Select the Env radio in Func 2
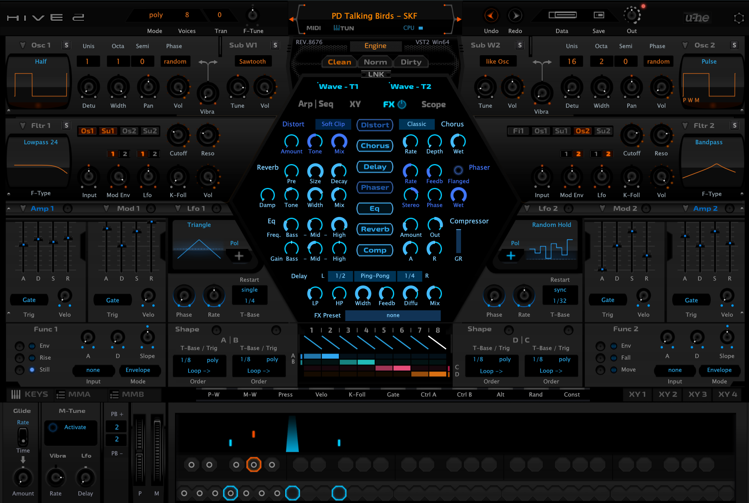The width and height of the screenshot is (749, 503). (x=614, y=346)
